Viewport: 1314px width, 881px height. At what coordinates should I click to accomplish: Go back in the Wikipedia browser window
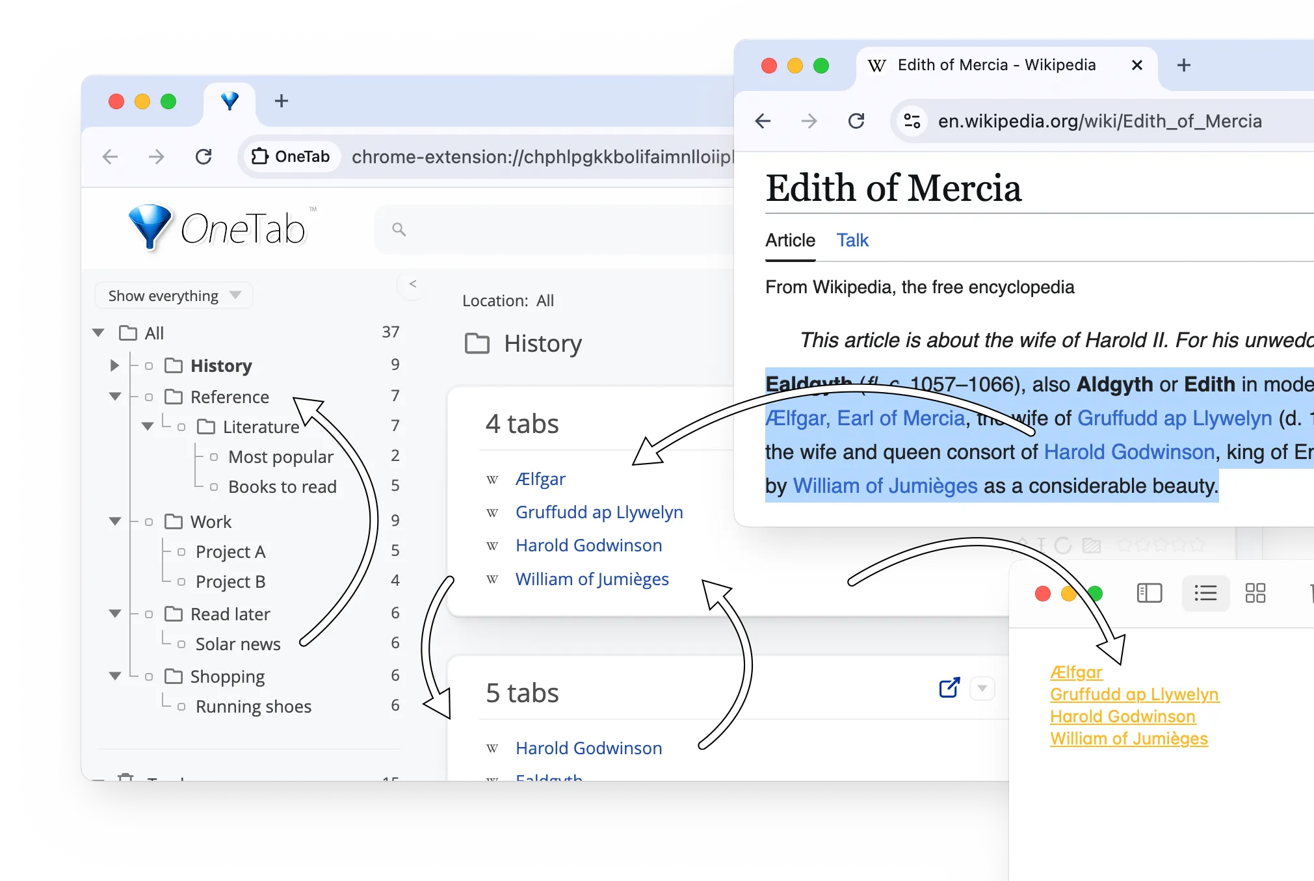[x=763, y=121]
